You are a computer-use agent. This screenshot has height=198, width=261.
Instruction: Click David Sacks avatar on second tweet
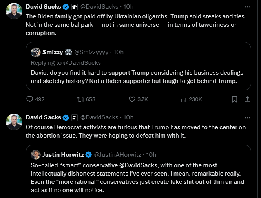14,121
